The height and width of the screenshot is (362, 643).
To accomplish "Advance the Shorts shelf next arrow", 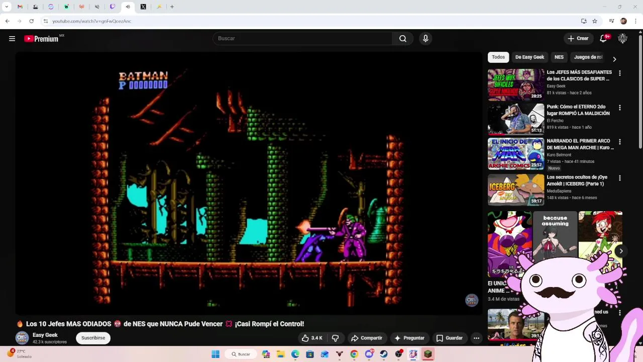I will pyautogui.click(x=621, y=251).
